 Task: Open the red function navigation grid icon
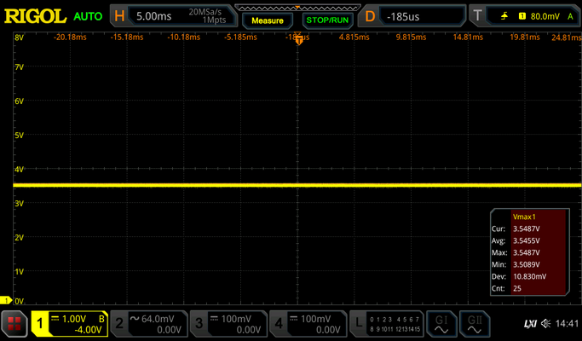tap(14, 324)
